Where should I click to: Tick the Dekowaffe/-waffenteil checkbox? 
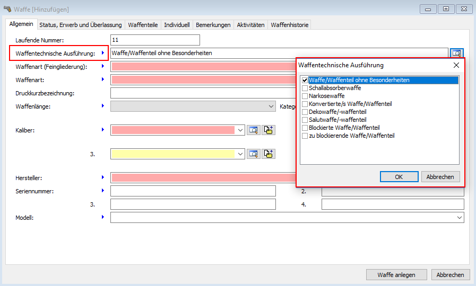click(305, 112)
